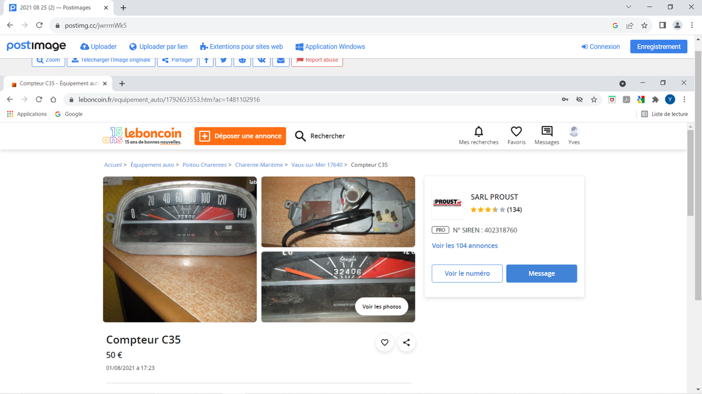Open 'Uploader par lien'
Screen dimensions: 702x394
click(x=158, y=47)
